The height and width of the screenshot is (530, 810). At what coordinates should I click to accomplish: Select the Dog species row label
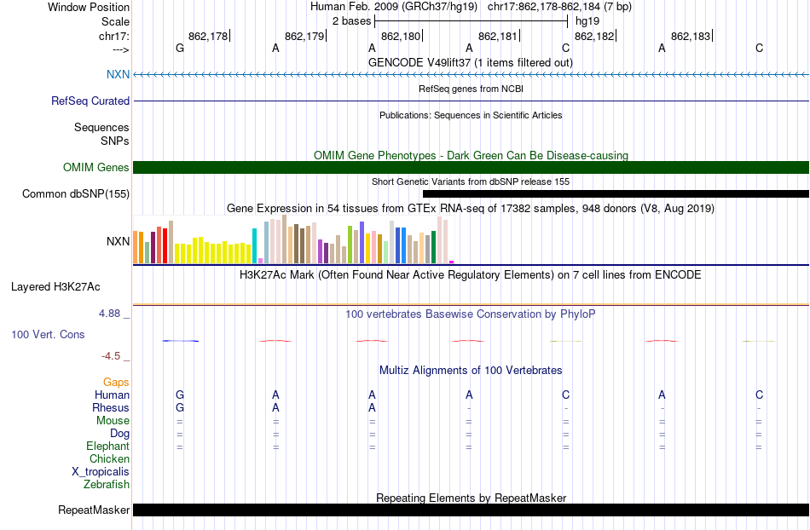click(x=120, y=434)
